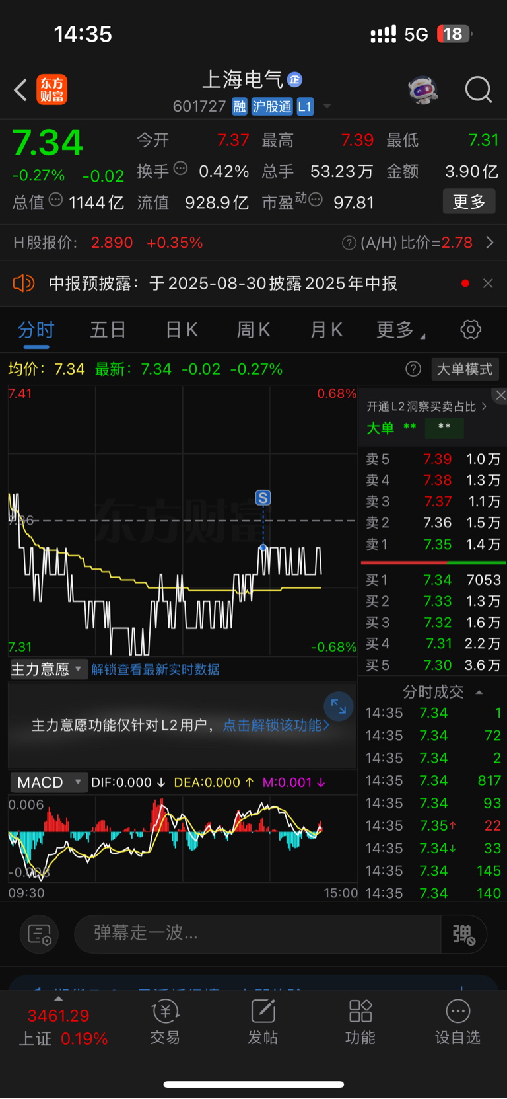Tap the info icon next to 换手
507x1099 pixels.
(x=180, y=169)
